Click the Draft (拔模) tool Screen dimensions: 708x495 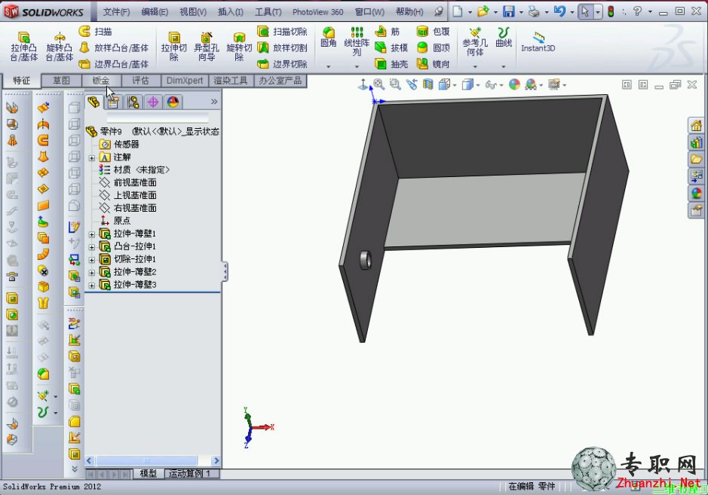coord(391,47)
